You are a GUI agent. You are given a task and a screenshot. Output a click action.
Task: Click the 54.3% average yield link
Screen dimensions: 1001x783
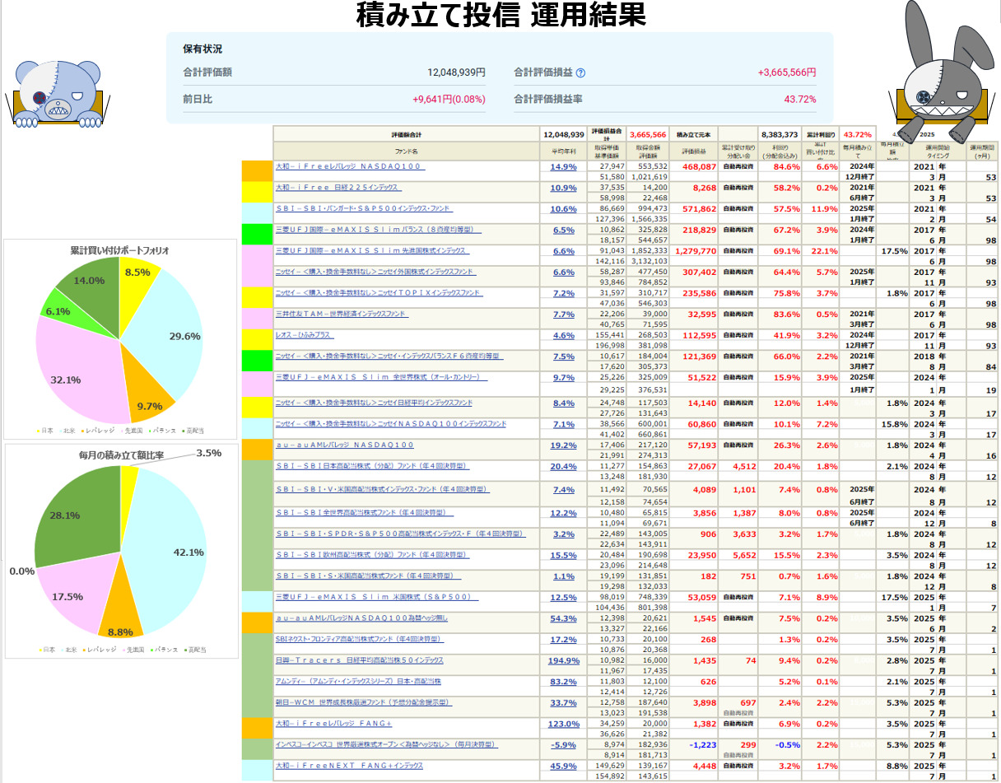point(563,618)
